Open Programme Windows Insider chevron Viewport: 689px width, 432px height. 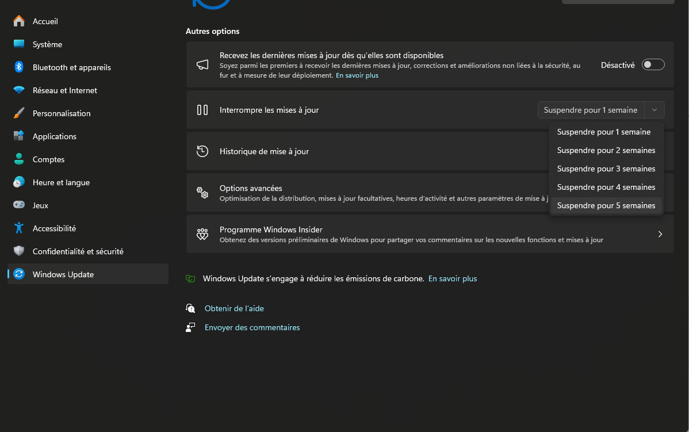(x=660, y=234)
